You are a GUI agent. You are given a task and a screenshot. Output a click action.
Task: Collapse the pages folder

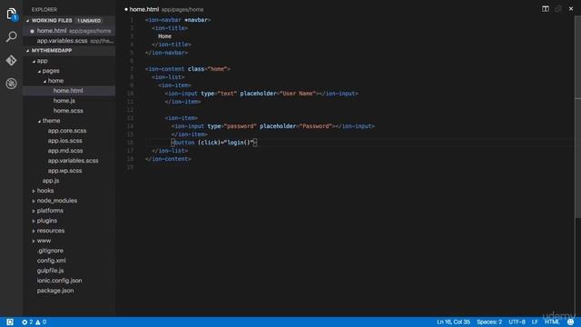(x=39, y=71)
